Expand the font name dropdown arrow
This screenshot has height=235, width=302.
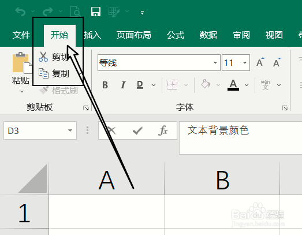click(x=215, y=62)
